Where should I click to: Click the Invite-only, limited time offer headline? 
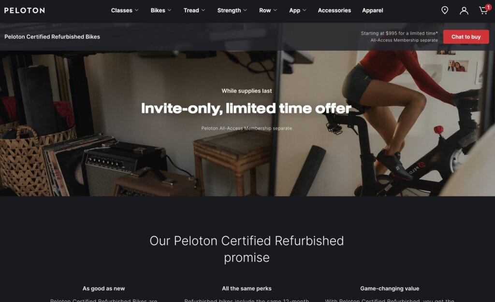(x=246, y=109)
